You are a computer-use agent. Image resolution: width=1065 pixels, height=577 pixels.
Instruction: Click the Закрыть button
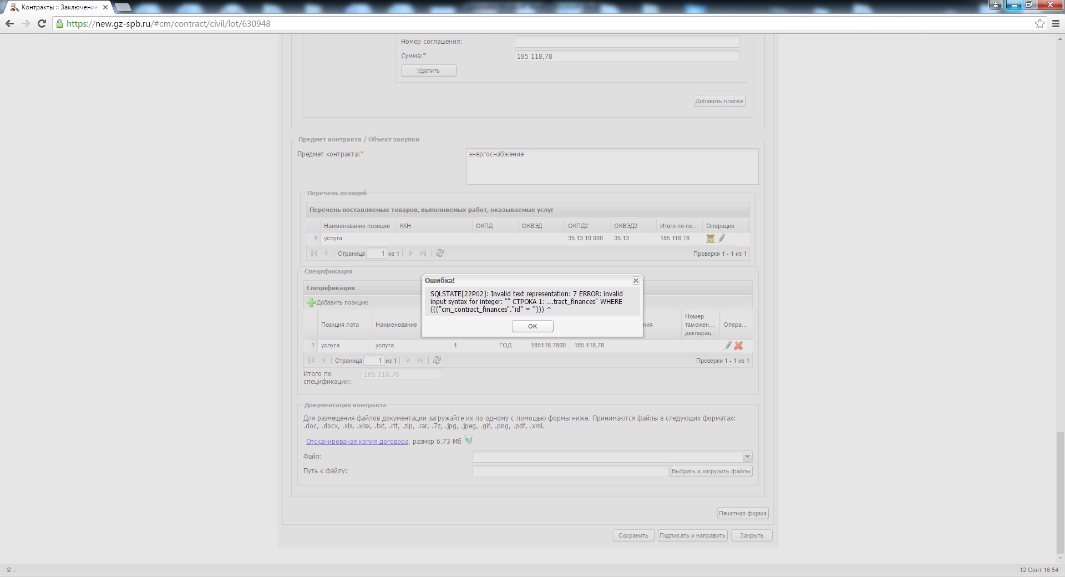[x=752, y=535]
